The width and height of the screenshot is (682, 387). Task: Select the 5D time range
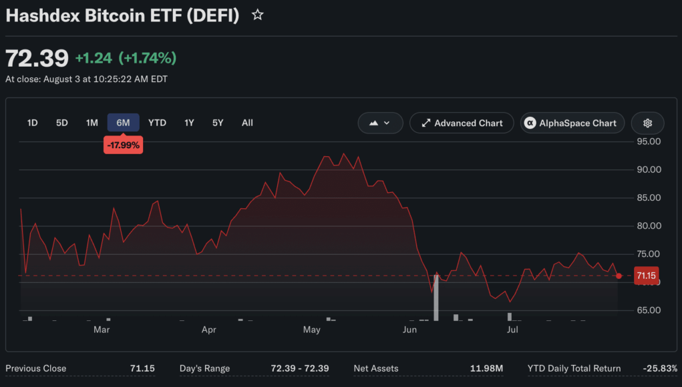coord(61,123)
